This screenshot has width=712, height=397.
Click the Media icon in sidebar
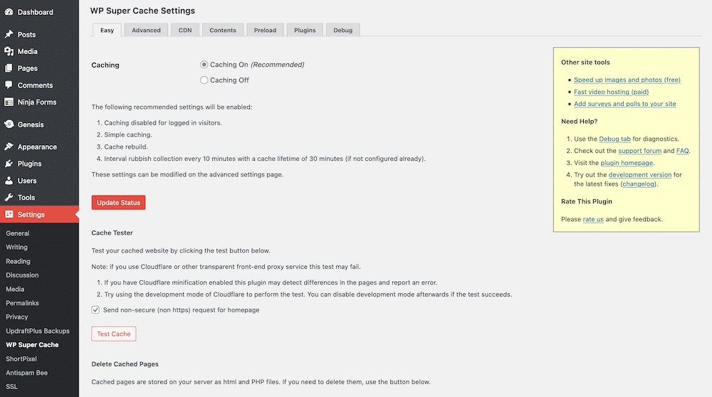[9, 51]
